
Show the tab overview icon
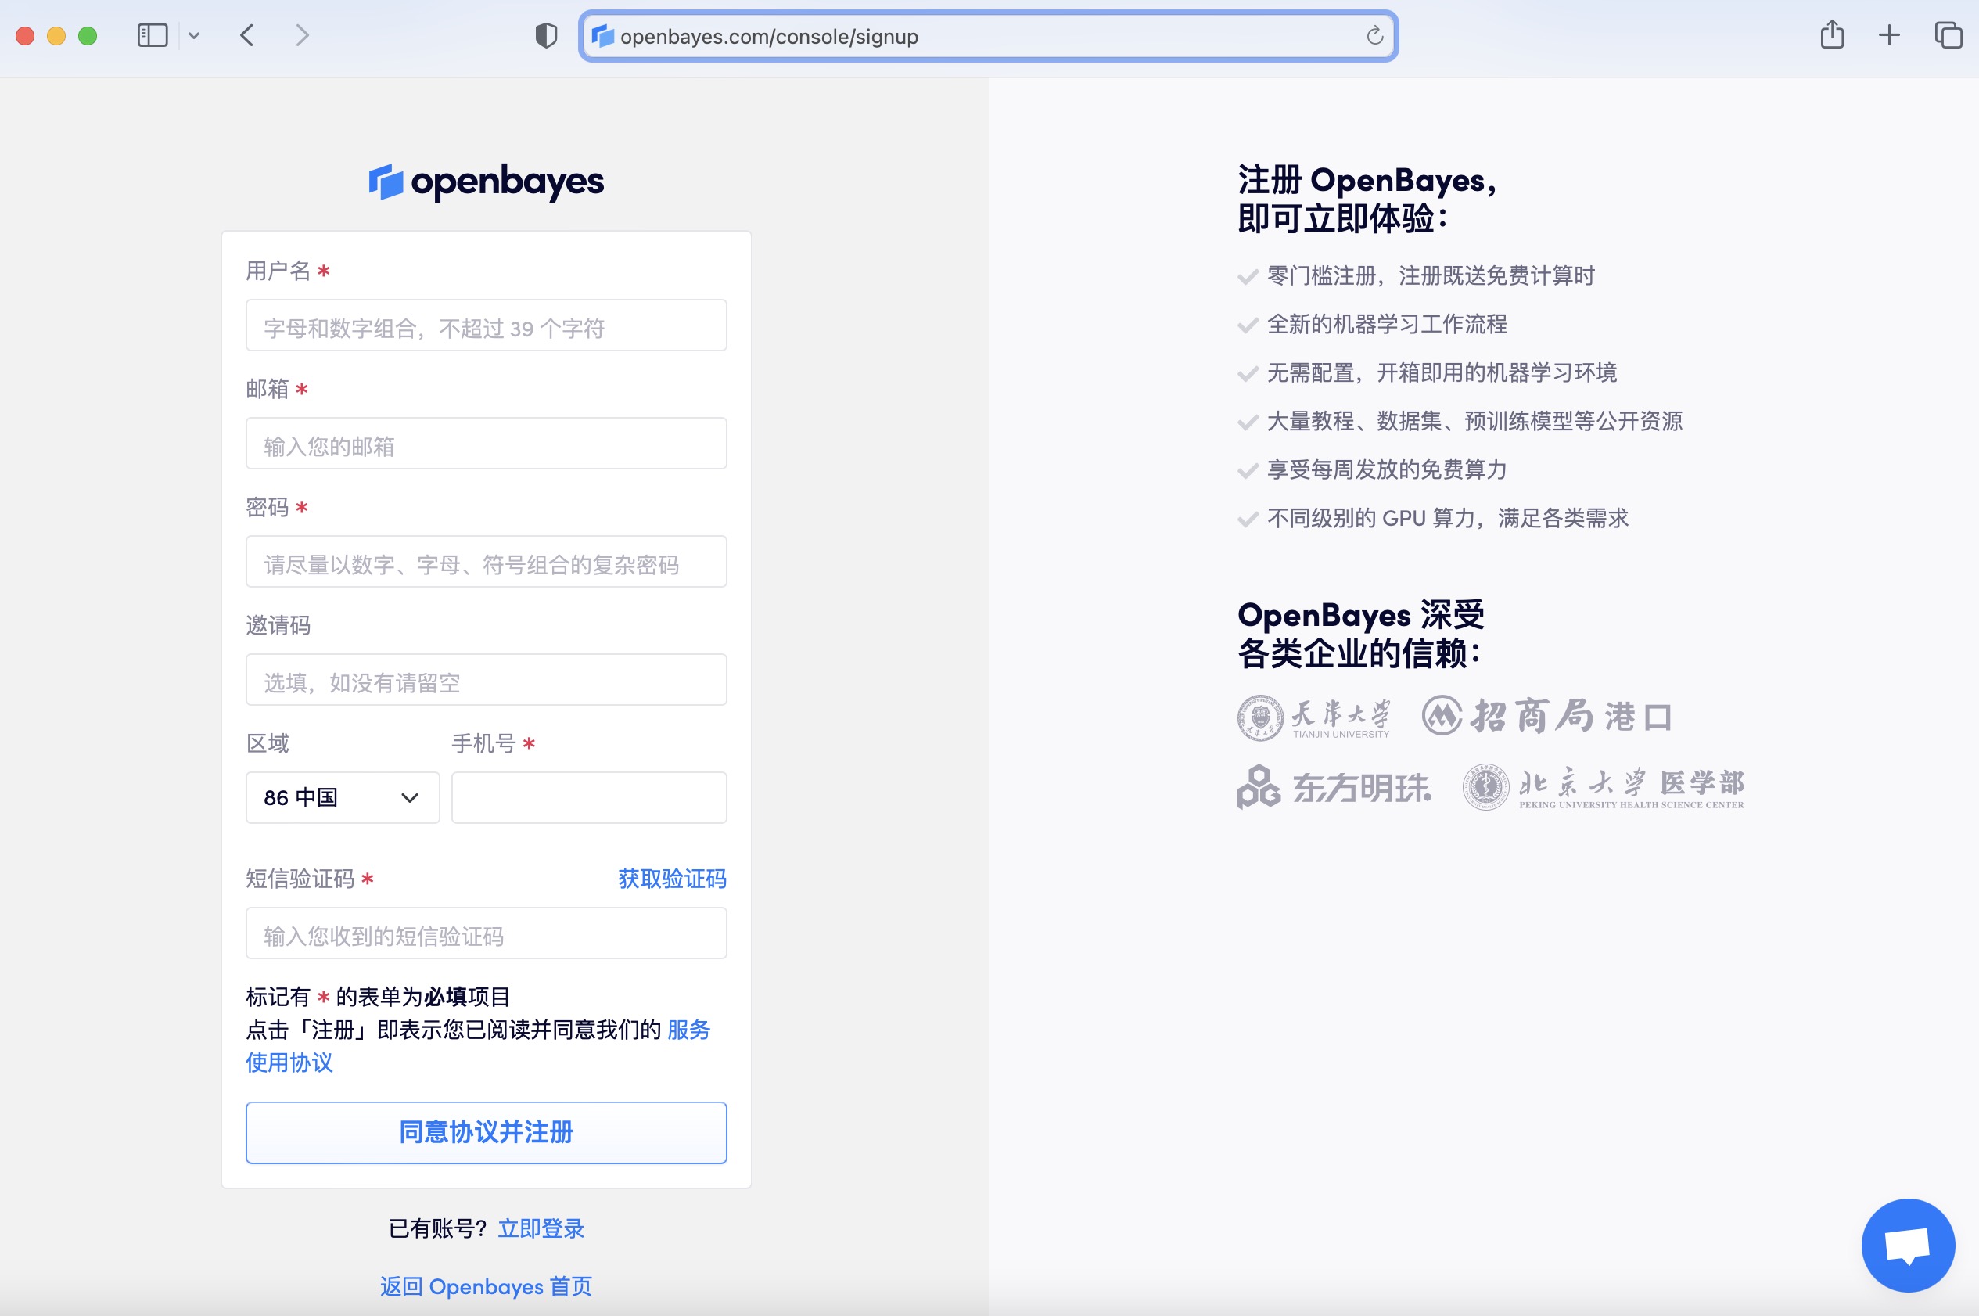[x=1948, y=35]
